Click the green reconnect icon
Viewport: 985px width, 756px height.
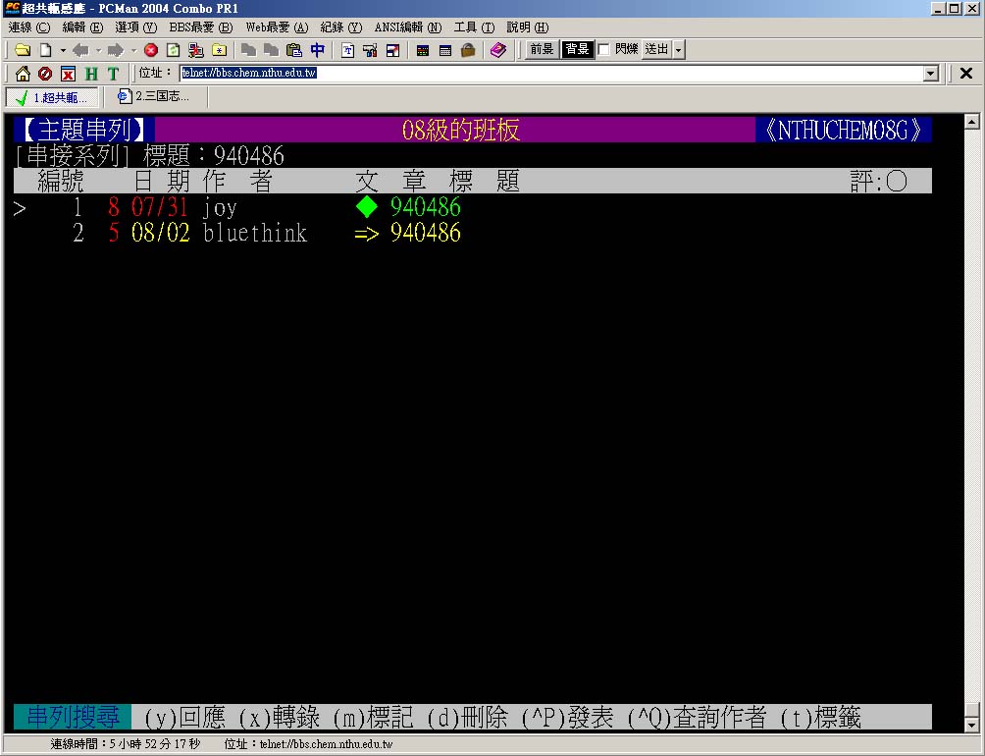[x=173, y=50]
